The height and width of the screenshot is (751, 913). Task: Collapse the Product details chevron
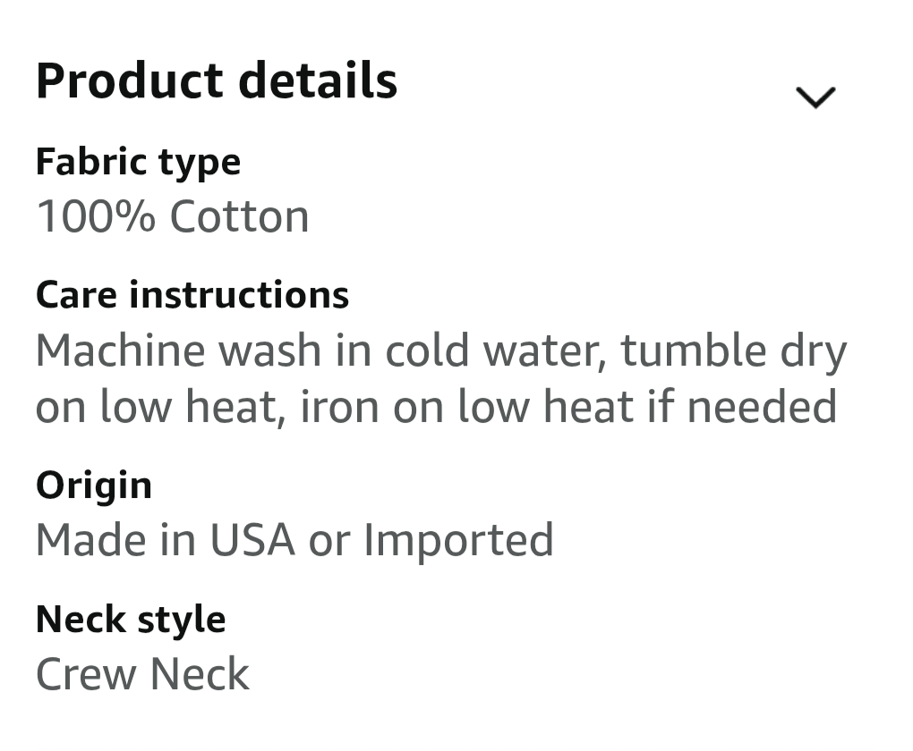[x=815, y=97]
